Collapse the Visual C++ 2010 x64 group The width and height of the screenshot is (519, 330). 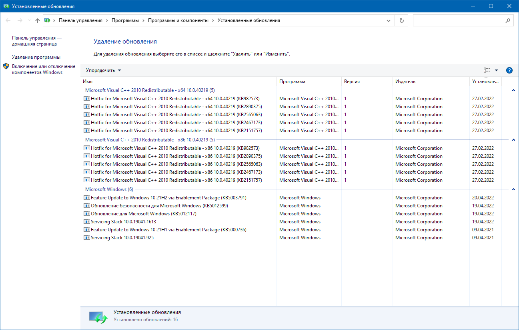click(513, 90)
